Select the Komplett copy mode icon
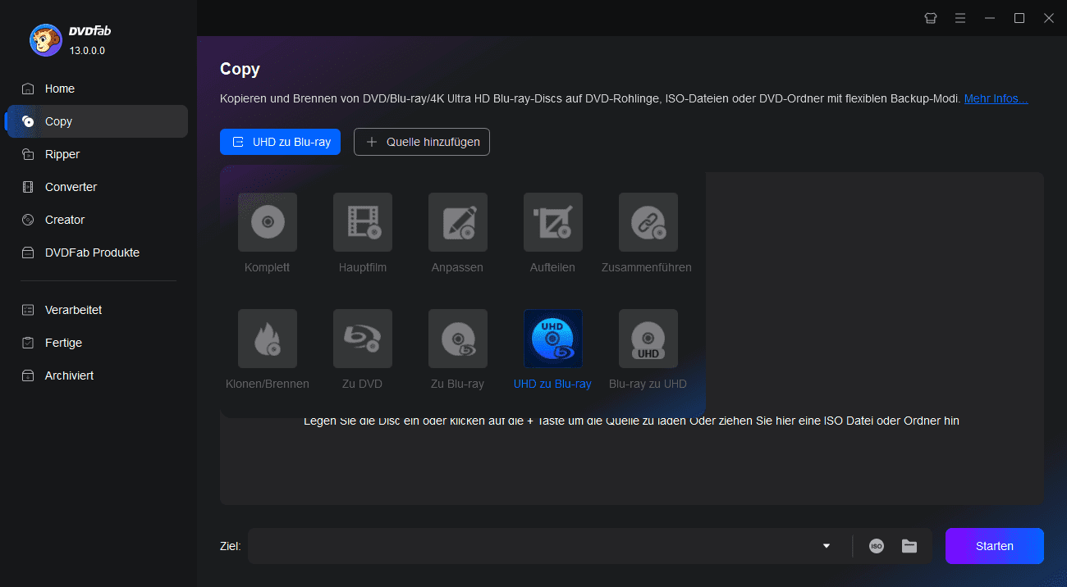The height and width of the screenshot is (587, 1067). click(268, 222)
